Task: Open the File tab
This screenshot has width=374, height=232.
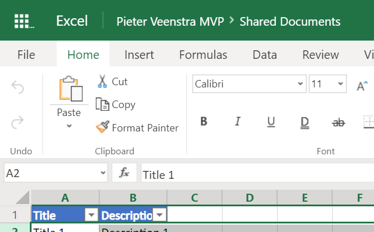Action: pyautogui.click(x=26, y=55)
